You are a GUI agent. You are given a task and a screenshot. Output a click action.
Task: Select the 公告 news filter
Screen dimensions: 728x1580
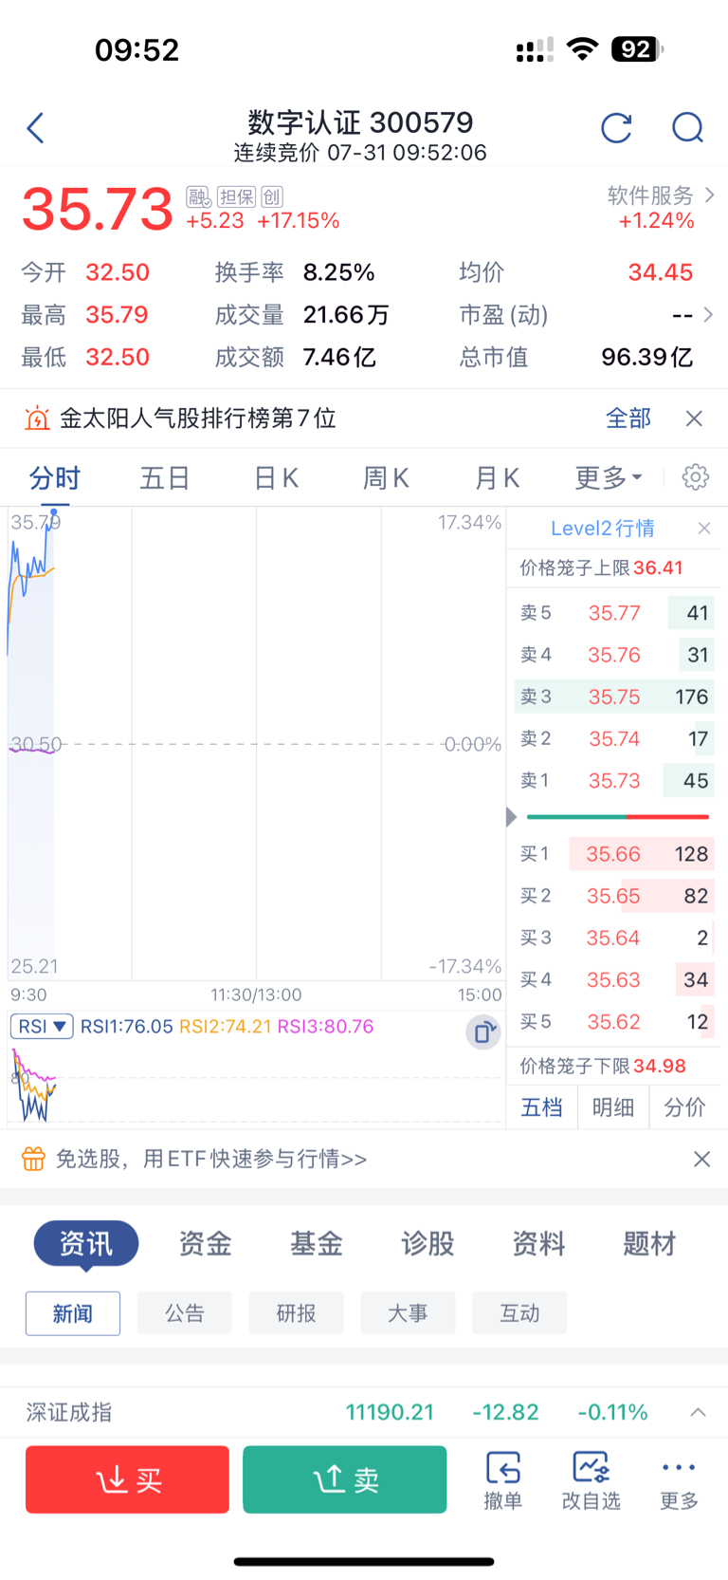[185, 1313]
